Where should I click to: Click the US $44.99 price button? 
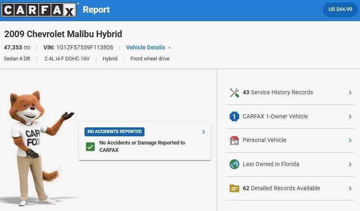click(x=340, y=9)
